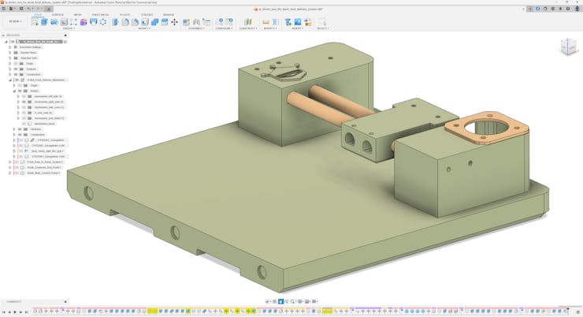Image resolution: width=583 pixels, height=317 pixels.
Task: Collapse the Bodies folder in browser
Action: (x=14, y=91)
